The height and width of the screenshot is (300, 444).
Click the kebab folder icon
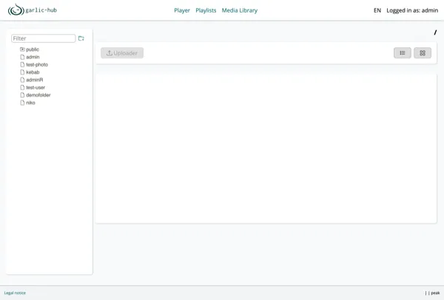tap(22, 72)
